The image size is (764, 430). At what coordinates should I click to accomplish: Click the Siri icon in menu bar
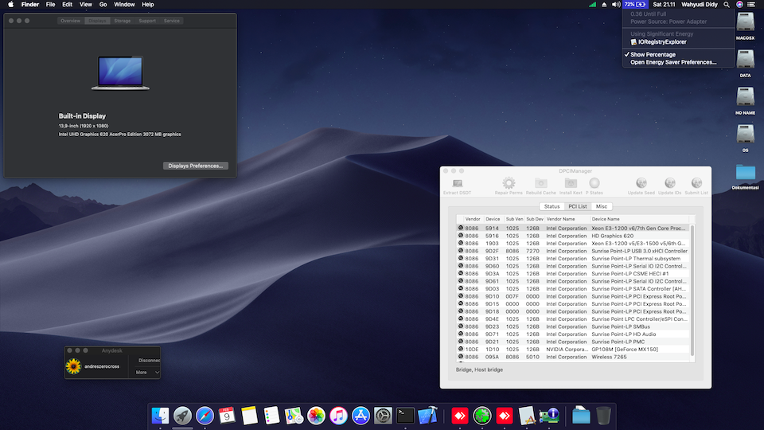click(739, 5)
